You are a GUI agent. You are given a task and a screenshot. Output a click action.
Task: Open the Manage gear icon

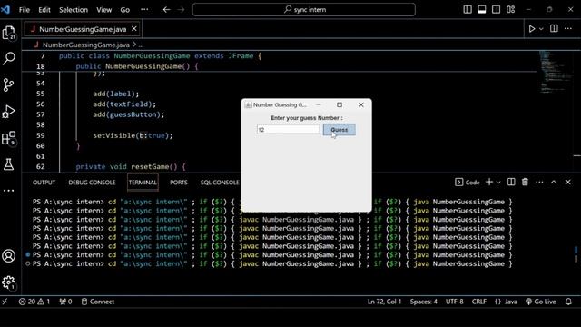click(8, 282)
